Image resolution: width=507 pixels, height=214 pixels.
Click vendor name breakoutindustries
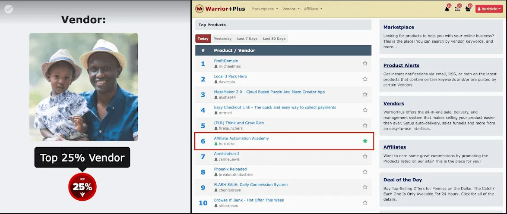pyautogui.click(x=236, y=175)
